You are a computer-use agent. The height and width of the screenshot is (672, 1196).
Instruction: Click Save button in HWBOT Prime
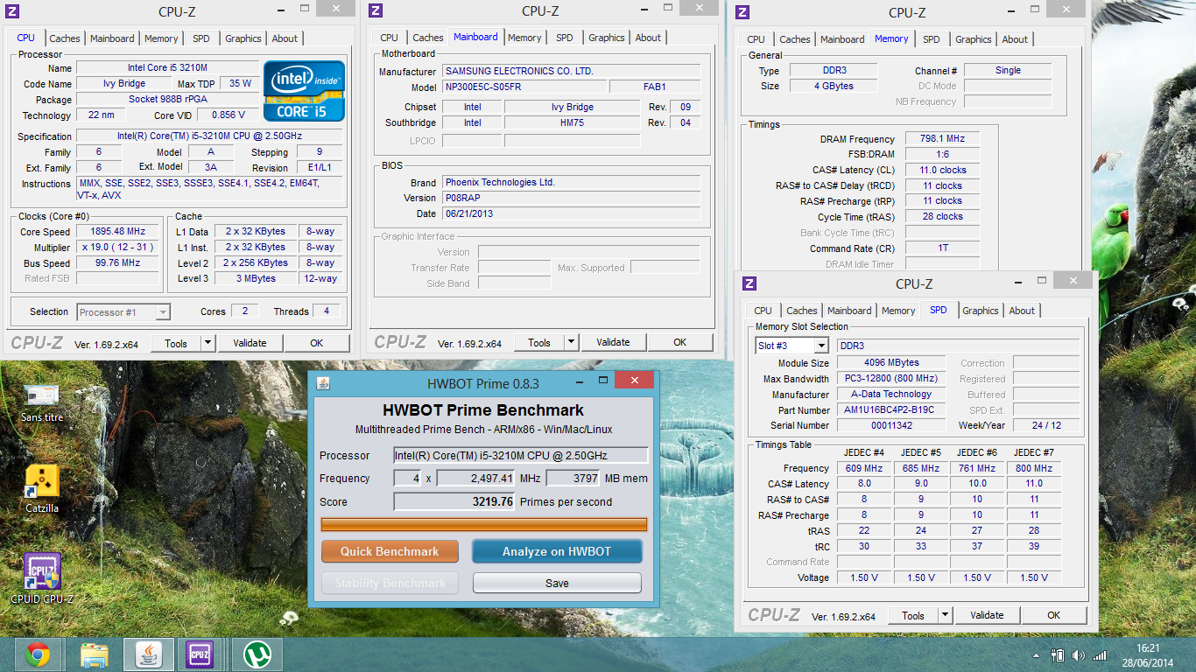click(x=557, y=583)
